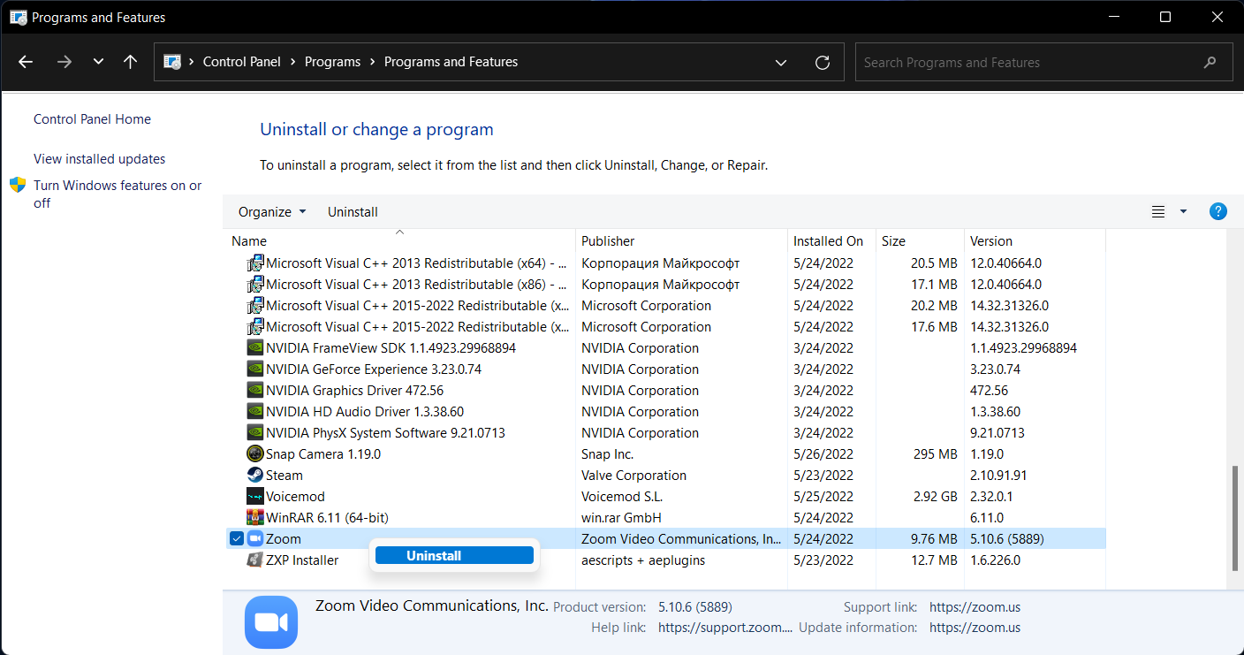
Task: Open recent locations dropdown arrow
Action: (x=98, y=62)
